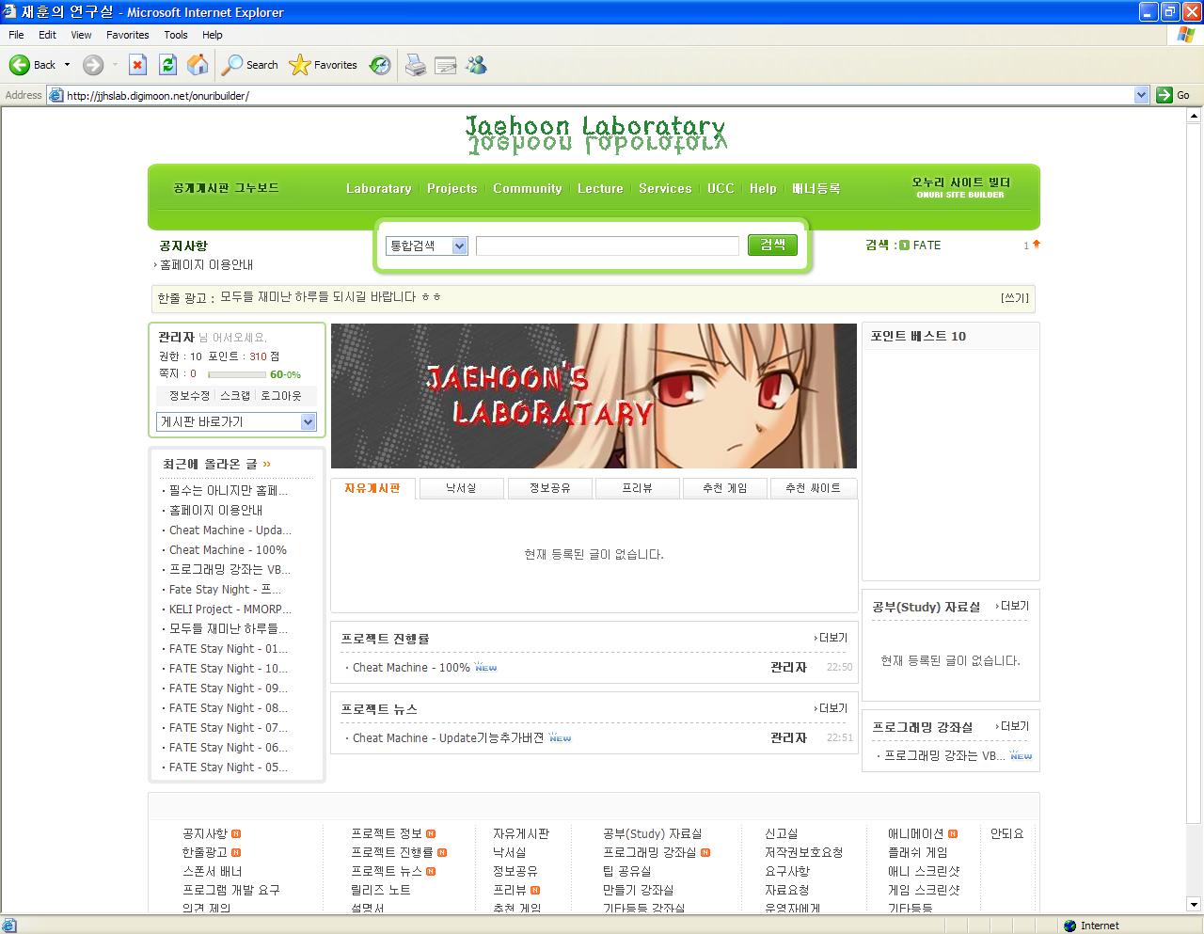
Task: Click the Messenger people icon in toolbar
Action: point(477,65)
